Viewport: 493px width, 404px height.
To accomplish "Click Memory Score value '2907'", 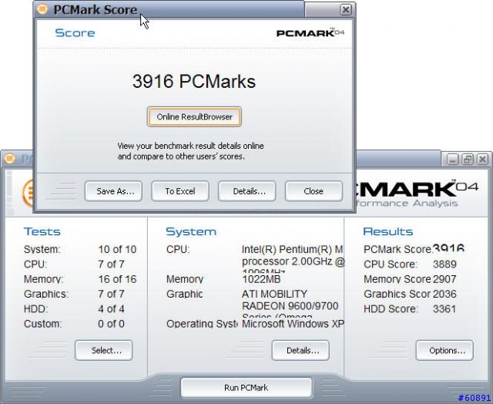I will pos(444,279).
